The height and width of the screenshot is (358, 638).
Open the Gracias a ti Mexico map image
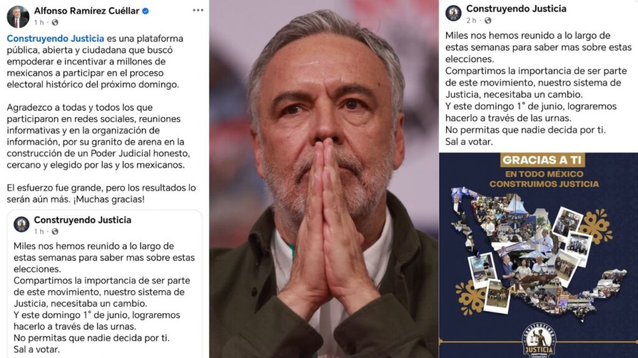pyautogui.click(x=539, y=255)
